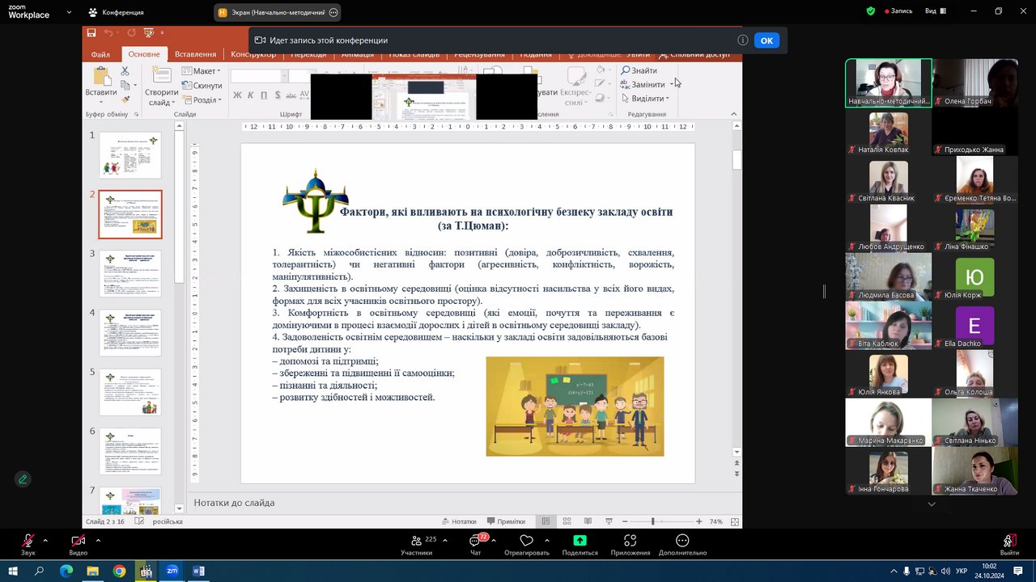1036x582 pixels.
Task: Click the PowerPoint Save icon
Action: 91,32
